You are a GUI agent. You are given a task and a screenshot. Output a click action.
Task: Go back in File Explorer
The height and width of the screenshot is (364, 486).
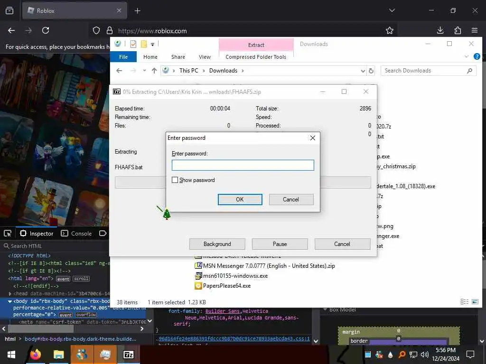point(119,71)
